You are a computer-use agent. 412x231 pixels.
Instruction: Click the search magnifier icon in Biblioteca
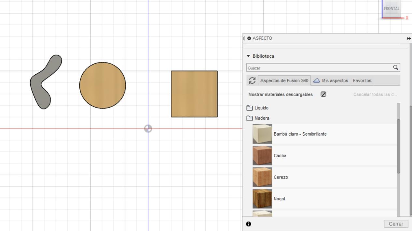click(x=395, y=67)
